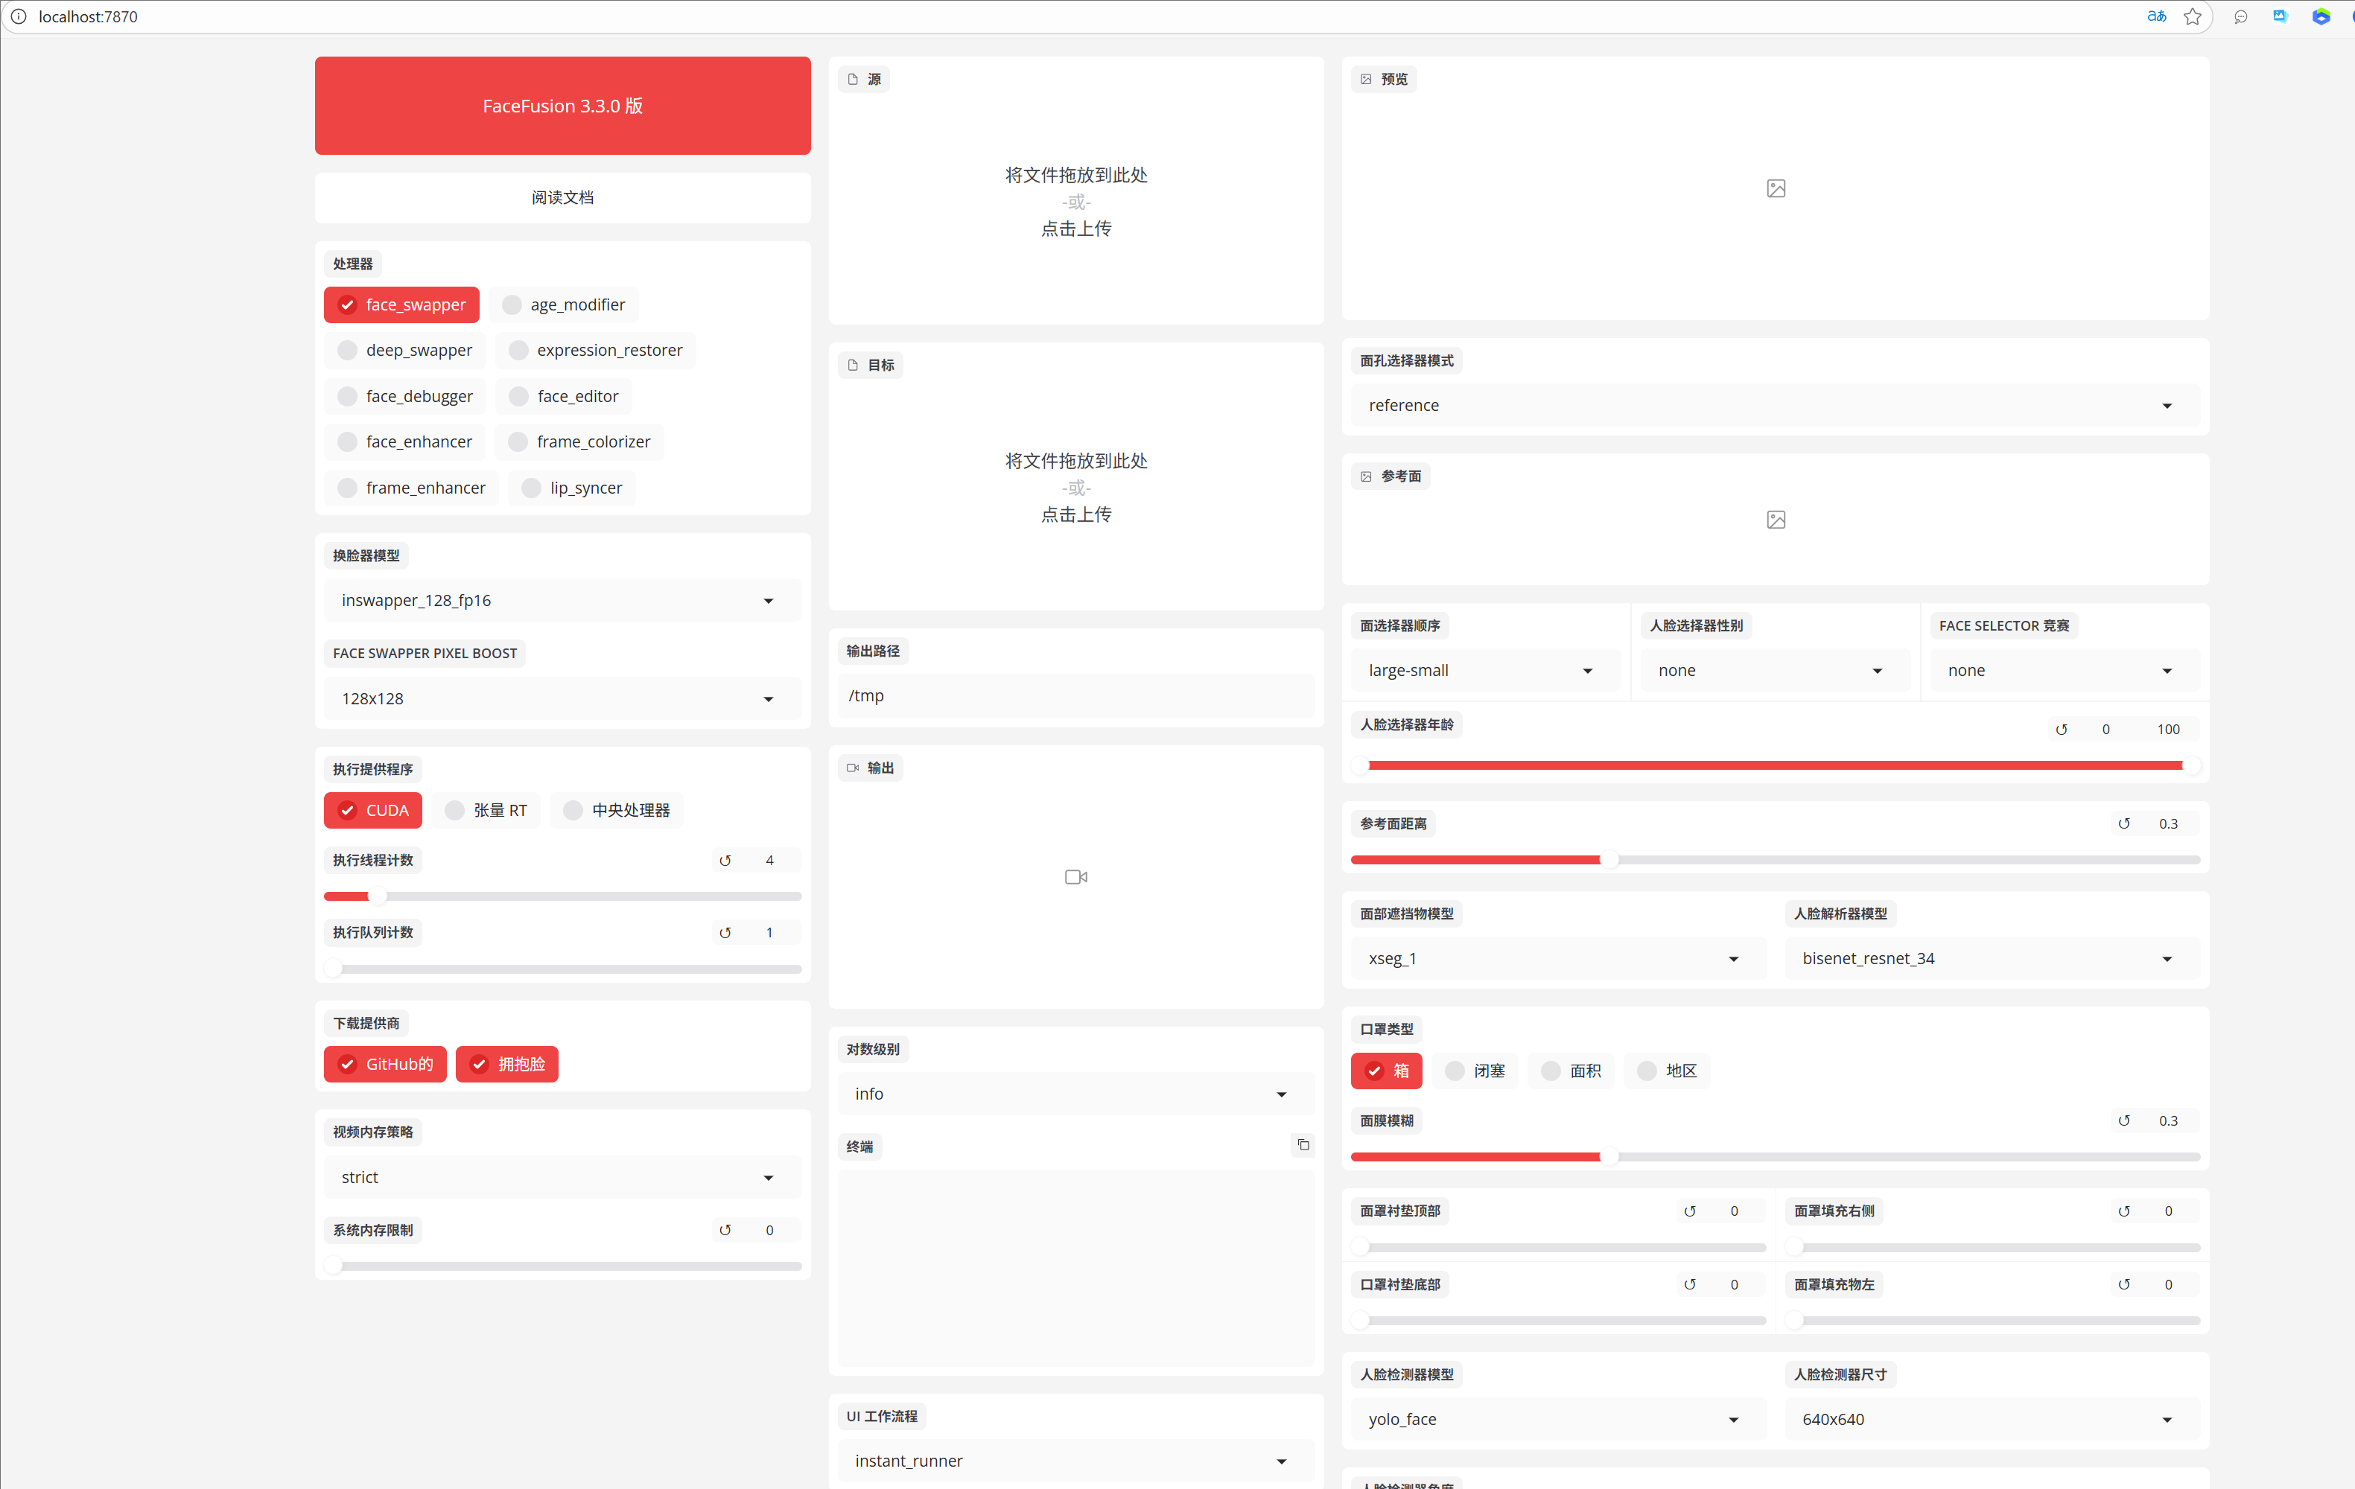Enable the 面积 mask type
This screenshot has width=2355, height=1489.
pyautogui.click(x=1571, y=1071)
